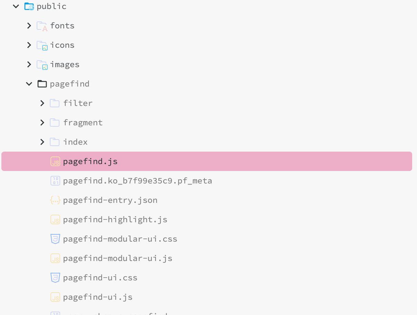417x315 pixels.
Task: Click the JS icon beside pagefind.js
Action: [x=55, y=161]
